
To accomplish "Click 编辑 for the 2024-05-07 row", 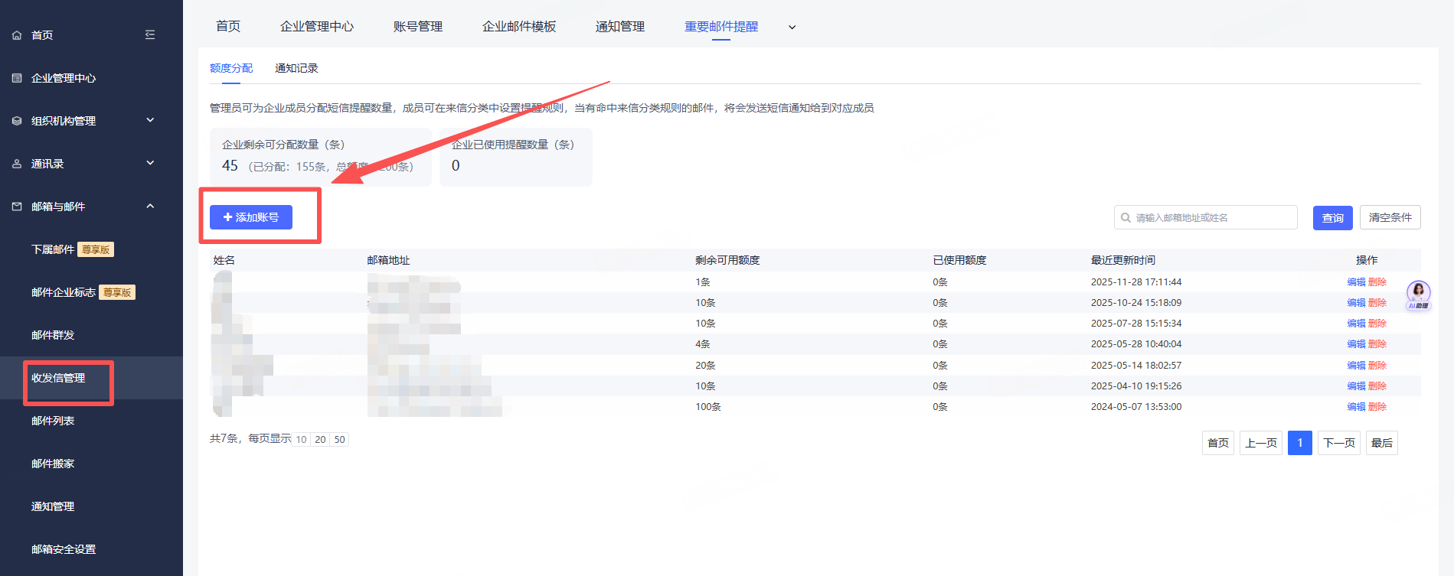I will [x=1356, y=407].
